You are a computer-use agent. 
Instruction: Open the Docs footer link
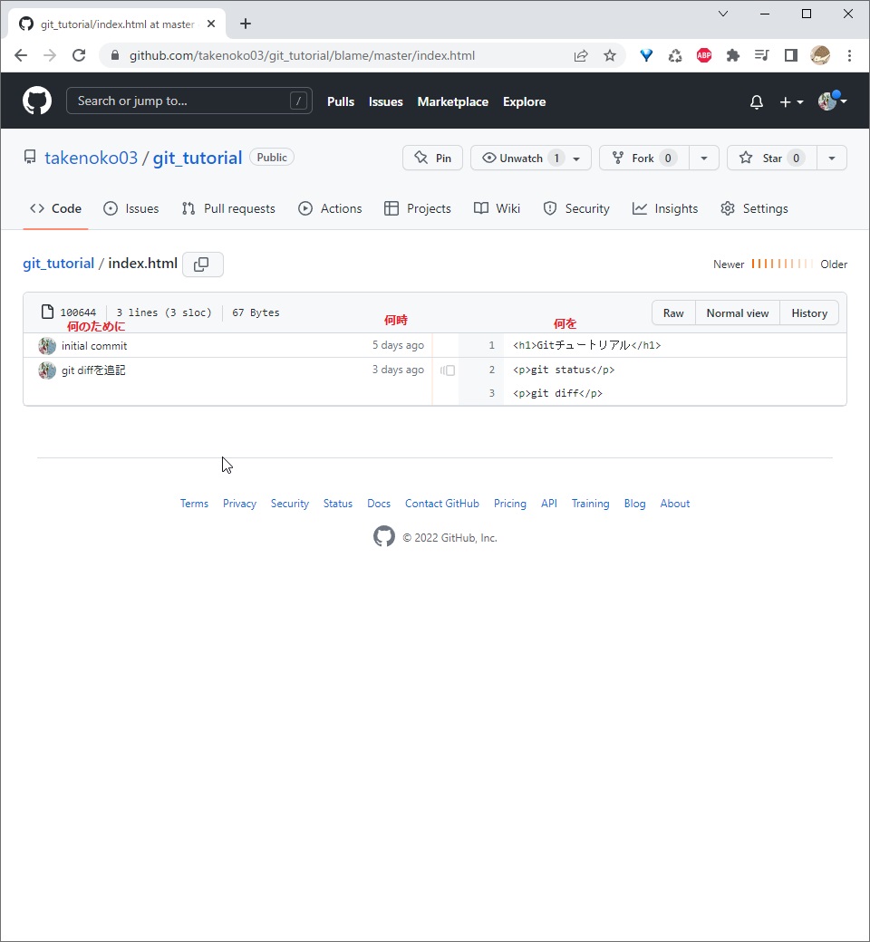coord(379,504)
